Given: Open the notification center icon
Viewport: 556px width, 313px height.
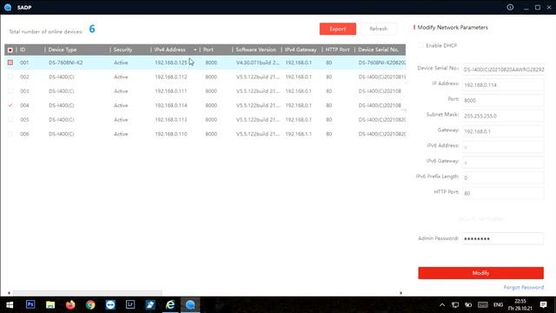Looking at the screenshot, I should coord(543,304).
